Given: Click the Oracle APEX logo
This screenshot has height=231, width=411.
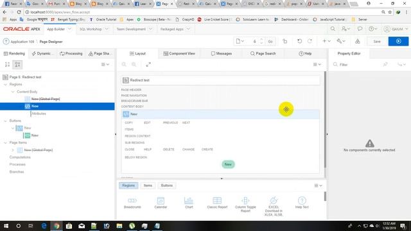Looking at the screenshot, I should coord(21,29).
